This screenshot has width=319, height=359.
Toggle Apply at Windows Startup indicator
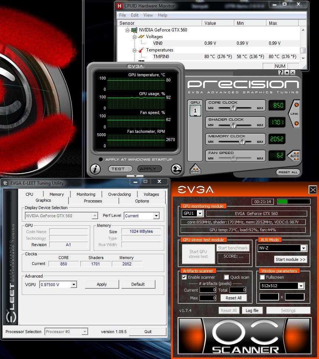[x=101, y=160]
